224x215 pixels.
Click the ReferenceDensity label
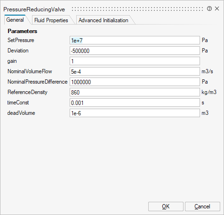(x=27, y=92)
